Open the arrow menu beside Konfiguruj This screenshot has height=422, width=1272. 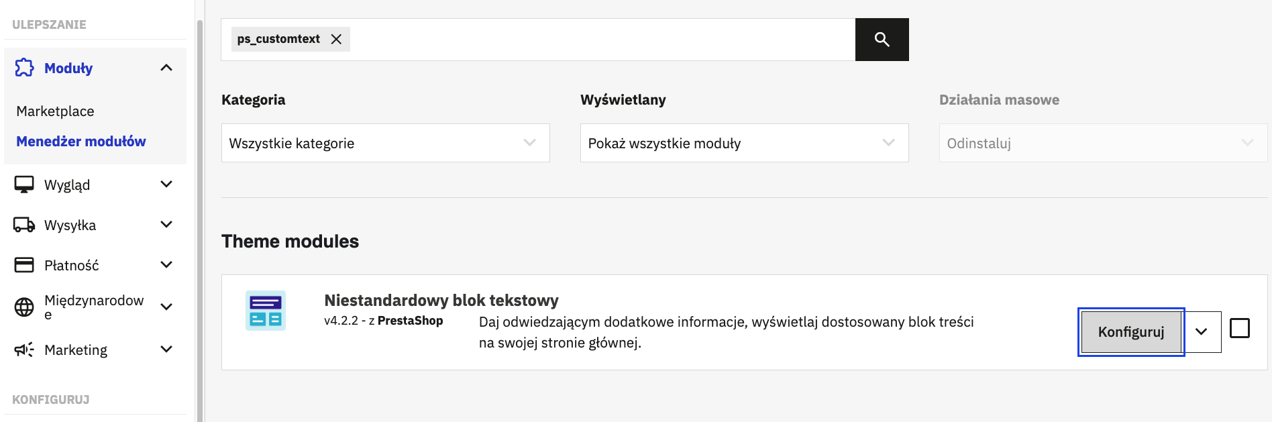tap(1202, 331)
